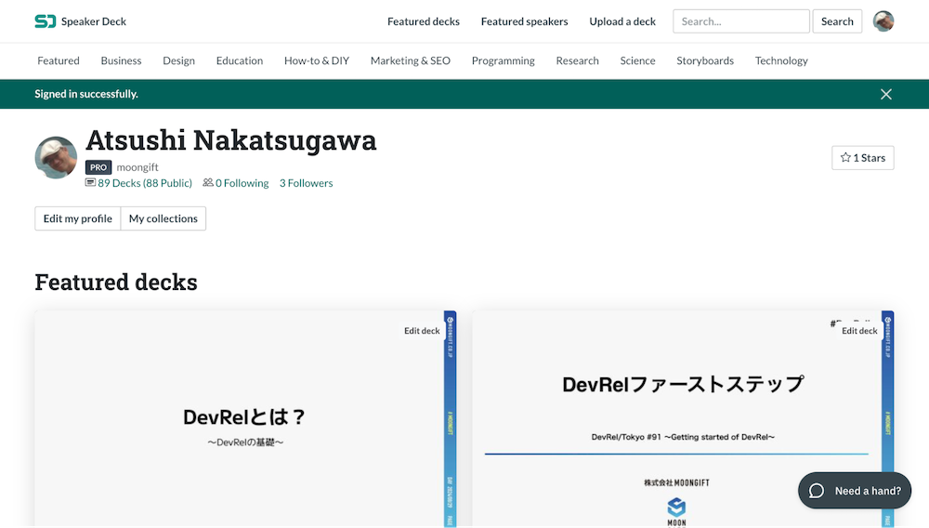Select the Featured category tab

tap(58, 60)
